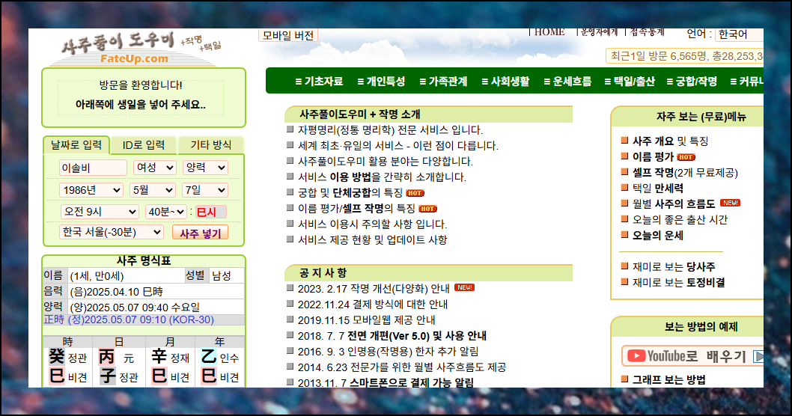Screen dimensions: 792x416
Task: Open 자평명리(정통 명리학) 전문 서비스 link
Action: [390, 130]
